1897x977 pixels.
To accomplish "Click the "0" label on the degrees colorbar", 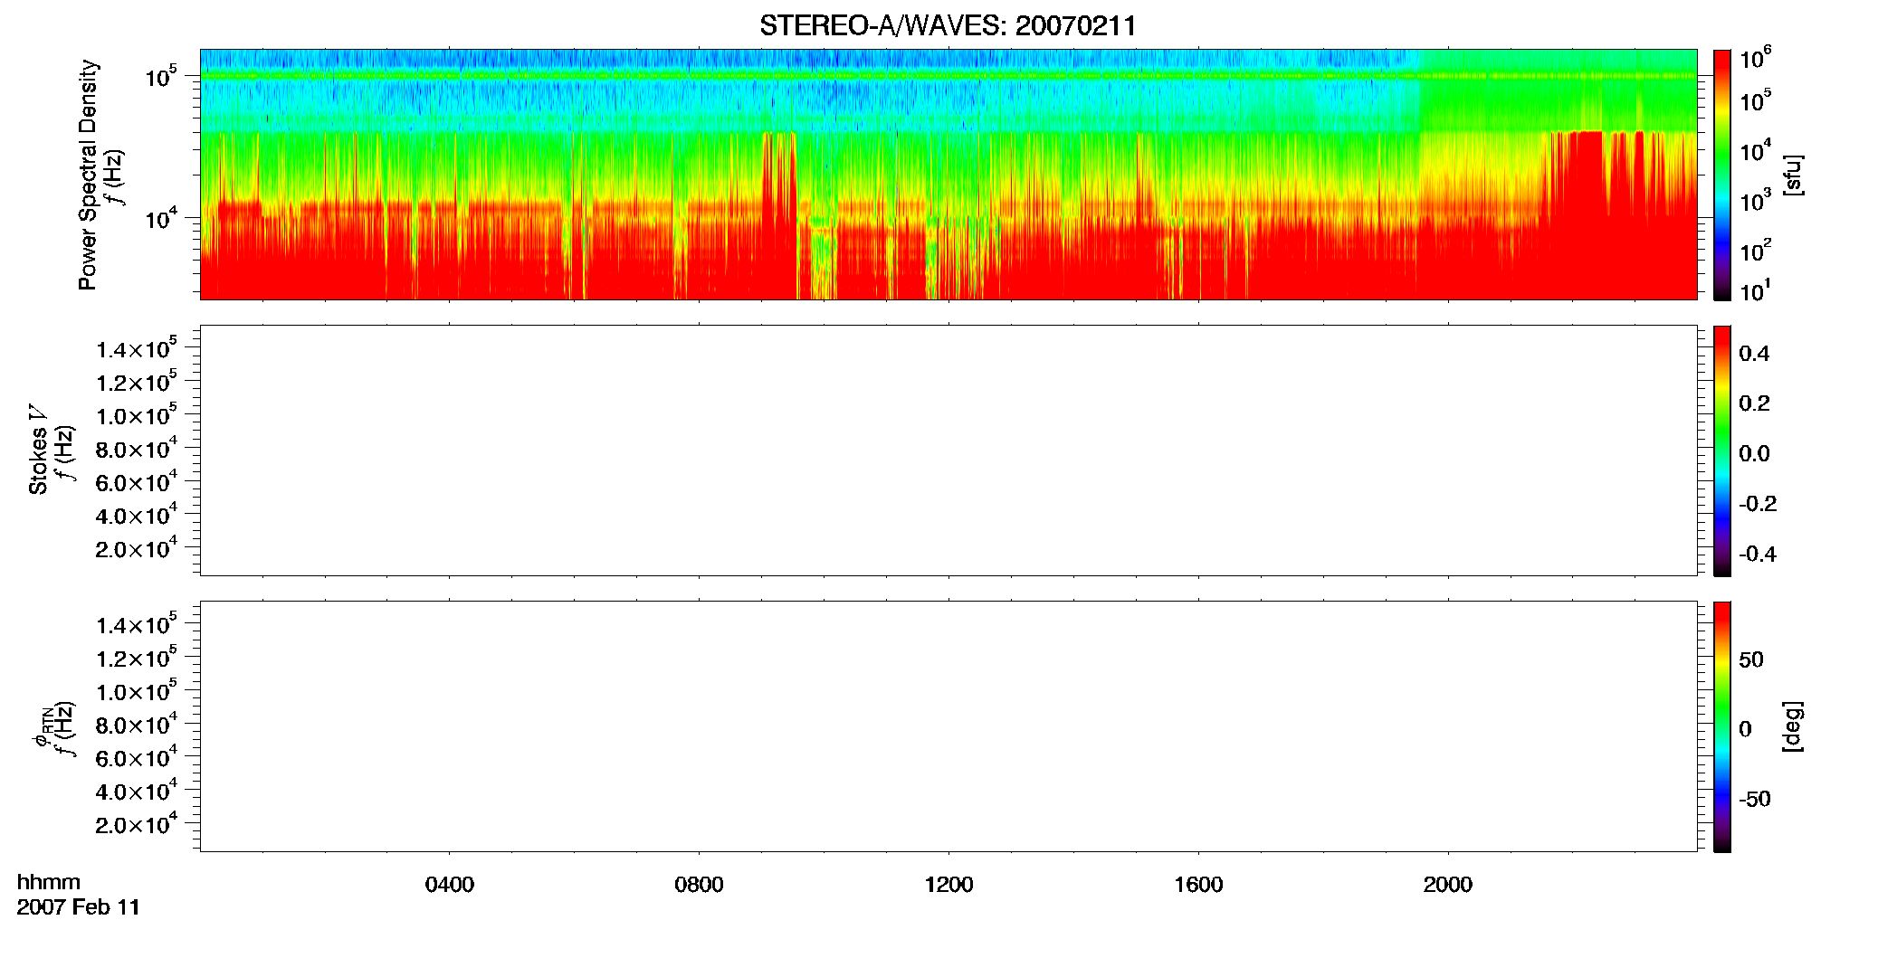I will (1745, 729).
